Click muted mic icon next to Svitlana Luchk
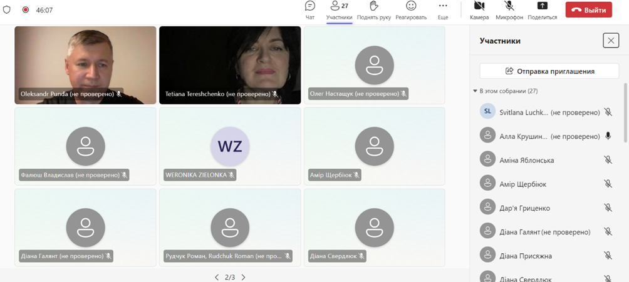The height and width of the screenshot is (282, 629). pos(608,112)
